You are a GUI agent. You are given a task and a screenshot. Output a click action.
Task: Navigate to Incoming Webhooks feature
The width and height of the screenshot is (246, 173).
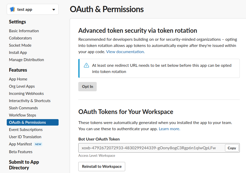coord(26,93)
